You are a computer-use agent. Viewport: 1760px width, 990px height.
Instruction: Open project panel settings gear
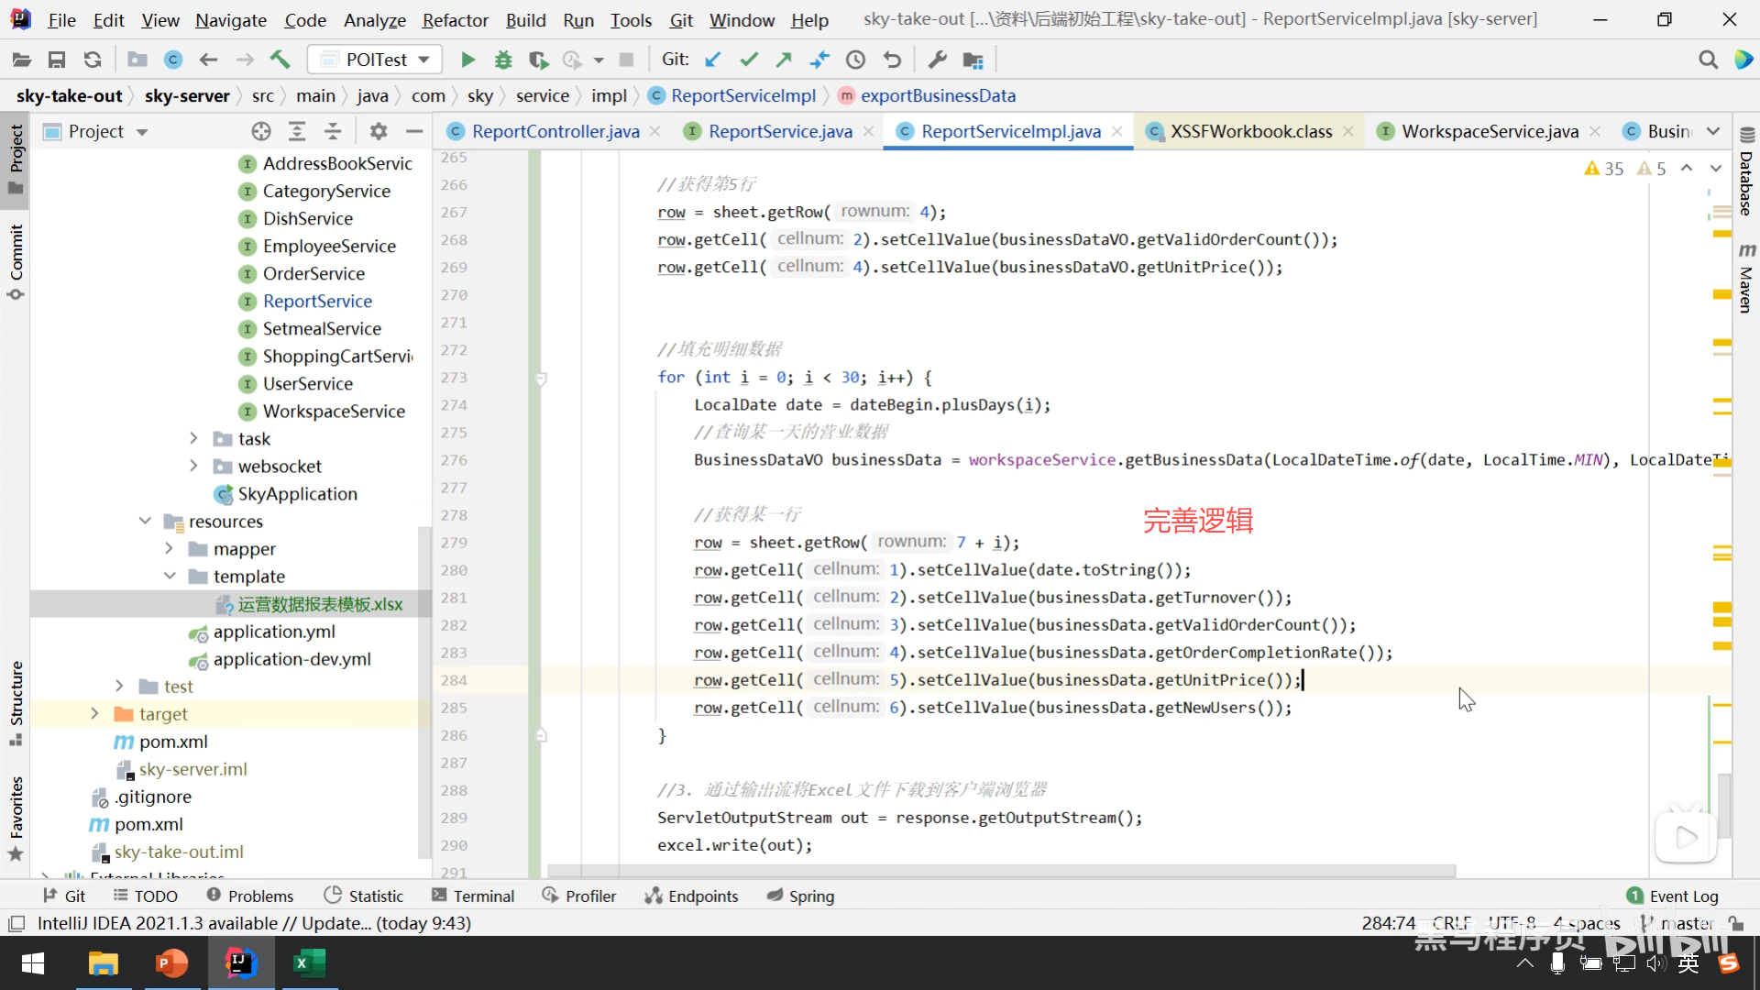(378, 131)
